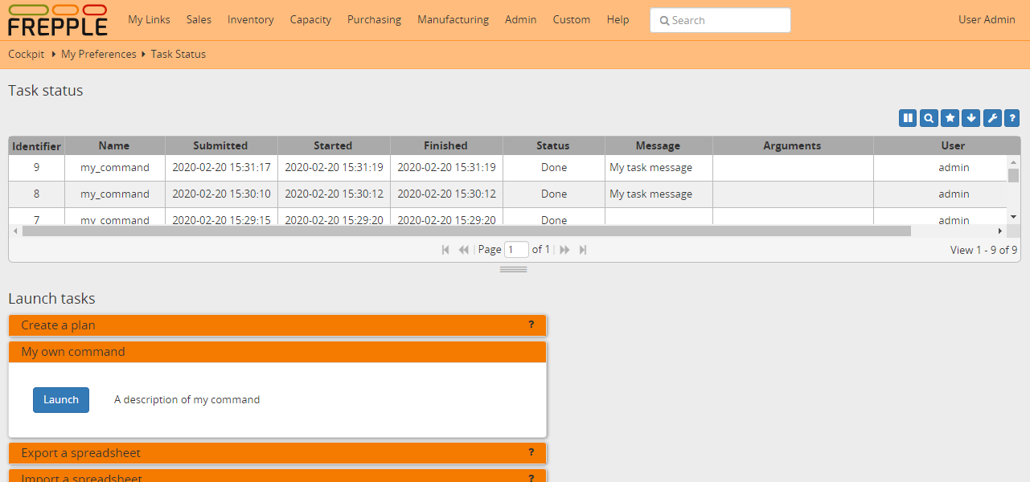Sort by the Submitted column header

coord(220,146)
